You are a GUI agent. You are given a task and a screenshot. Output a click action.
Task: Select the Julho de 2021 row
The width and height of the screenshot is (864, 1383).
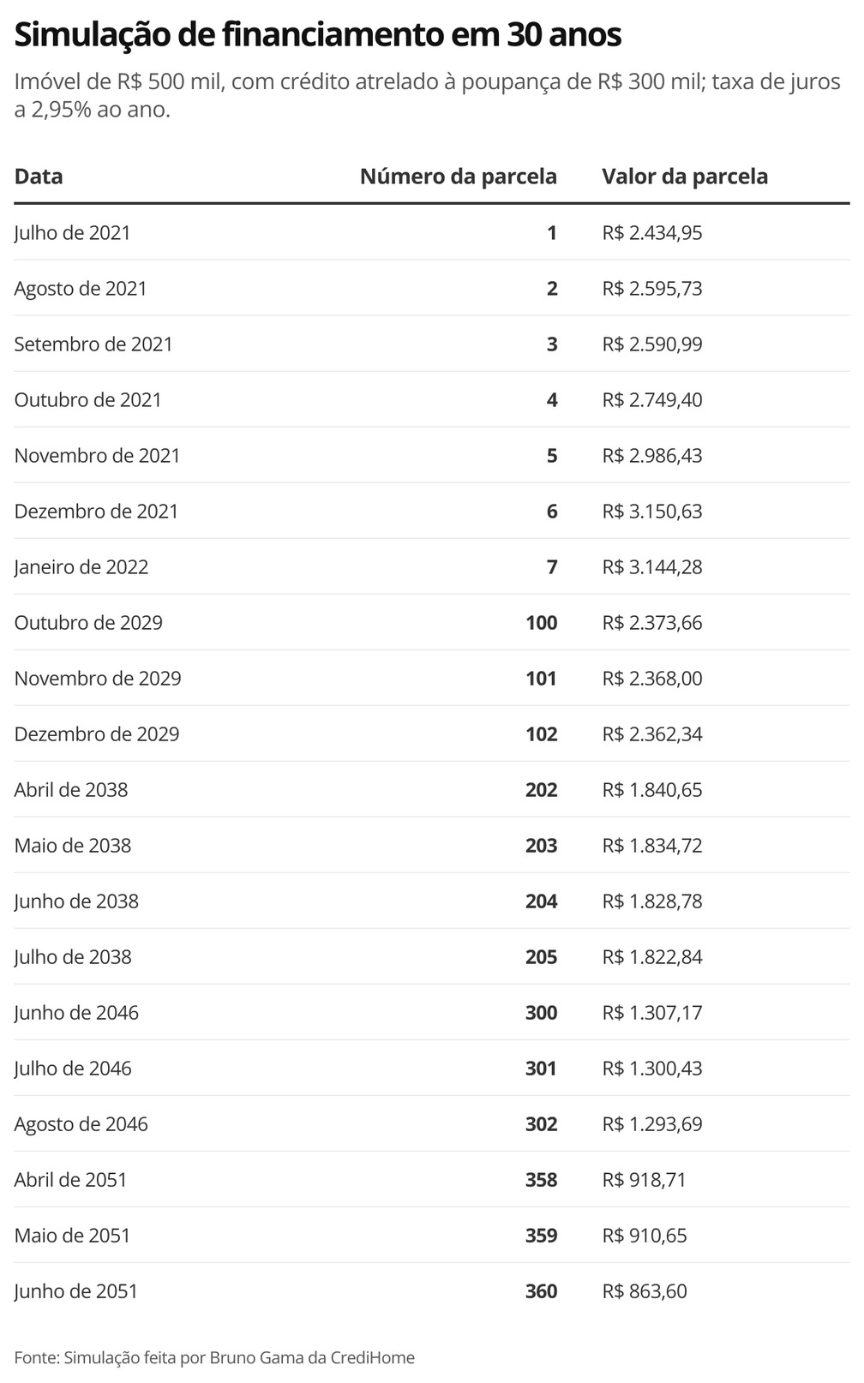432,232
